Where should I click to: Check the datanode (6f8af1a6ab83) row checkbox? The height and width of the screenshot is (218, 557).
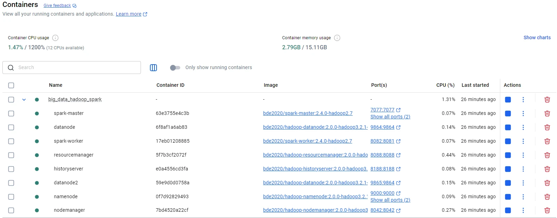pos(11,127)
